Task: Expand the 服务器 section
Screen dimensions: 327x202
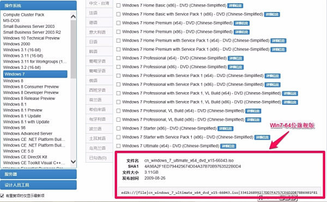Action: click(38, 174)
